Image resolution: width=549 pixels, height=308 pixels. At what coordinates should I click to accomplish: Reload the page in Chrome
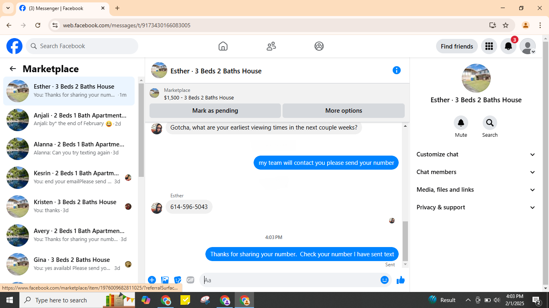pyautogui.click(x=38, y=25)
